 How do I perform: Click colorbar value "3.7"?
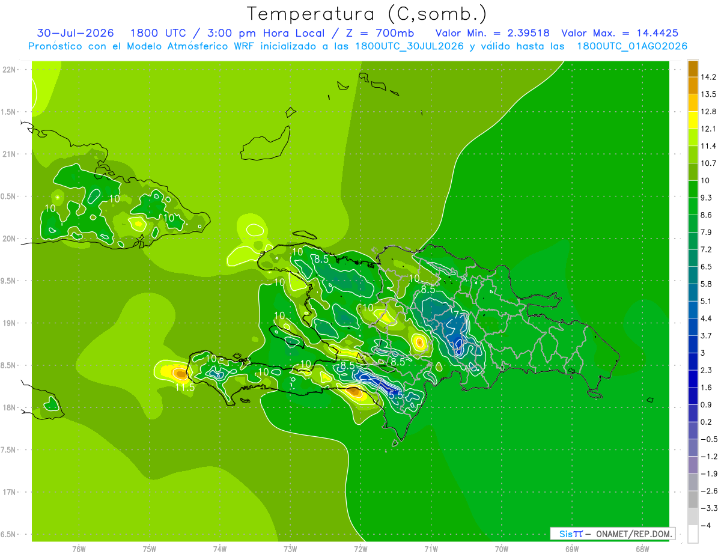pyautogui.click(x=706, y=335)
